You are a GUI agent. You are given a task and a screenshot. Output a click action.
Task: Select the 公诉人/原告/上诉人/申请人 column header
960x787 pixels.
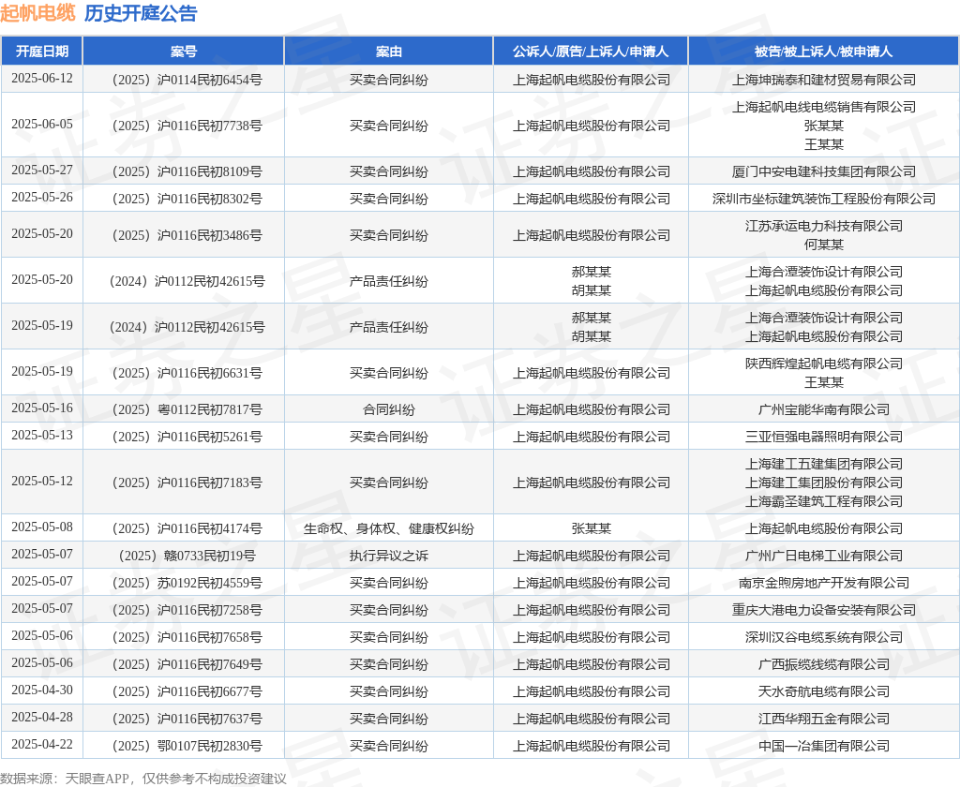(591, 52)
